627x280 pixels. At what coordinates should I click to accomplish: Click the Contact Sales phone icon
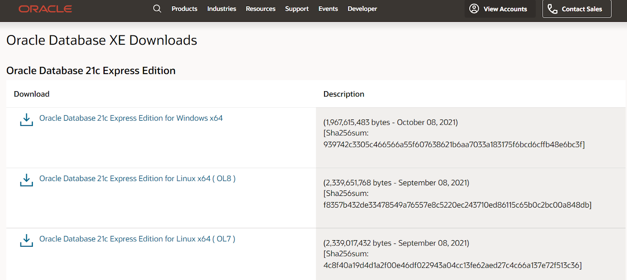click(x=553, y=9)
